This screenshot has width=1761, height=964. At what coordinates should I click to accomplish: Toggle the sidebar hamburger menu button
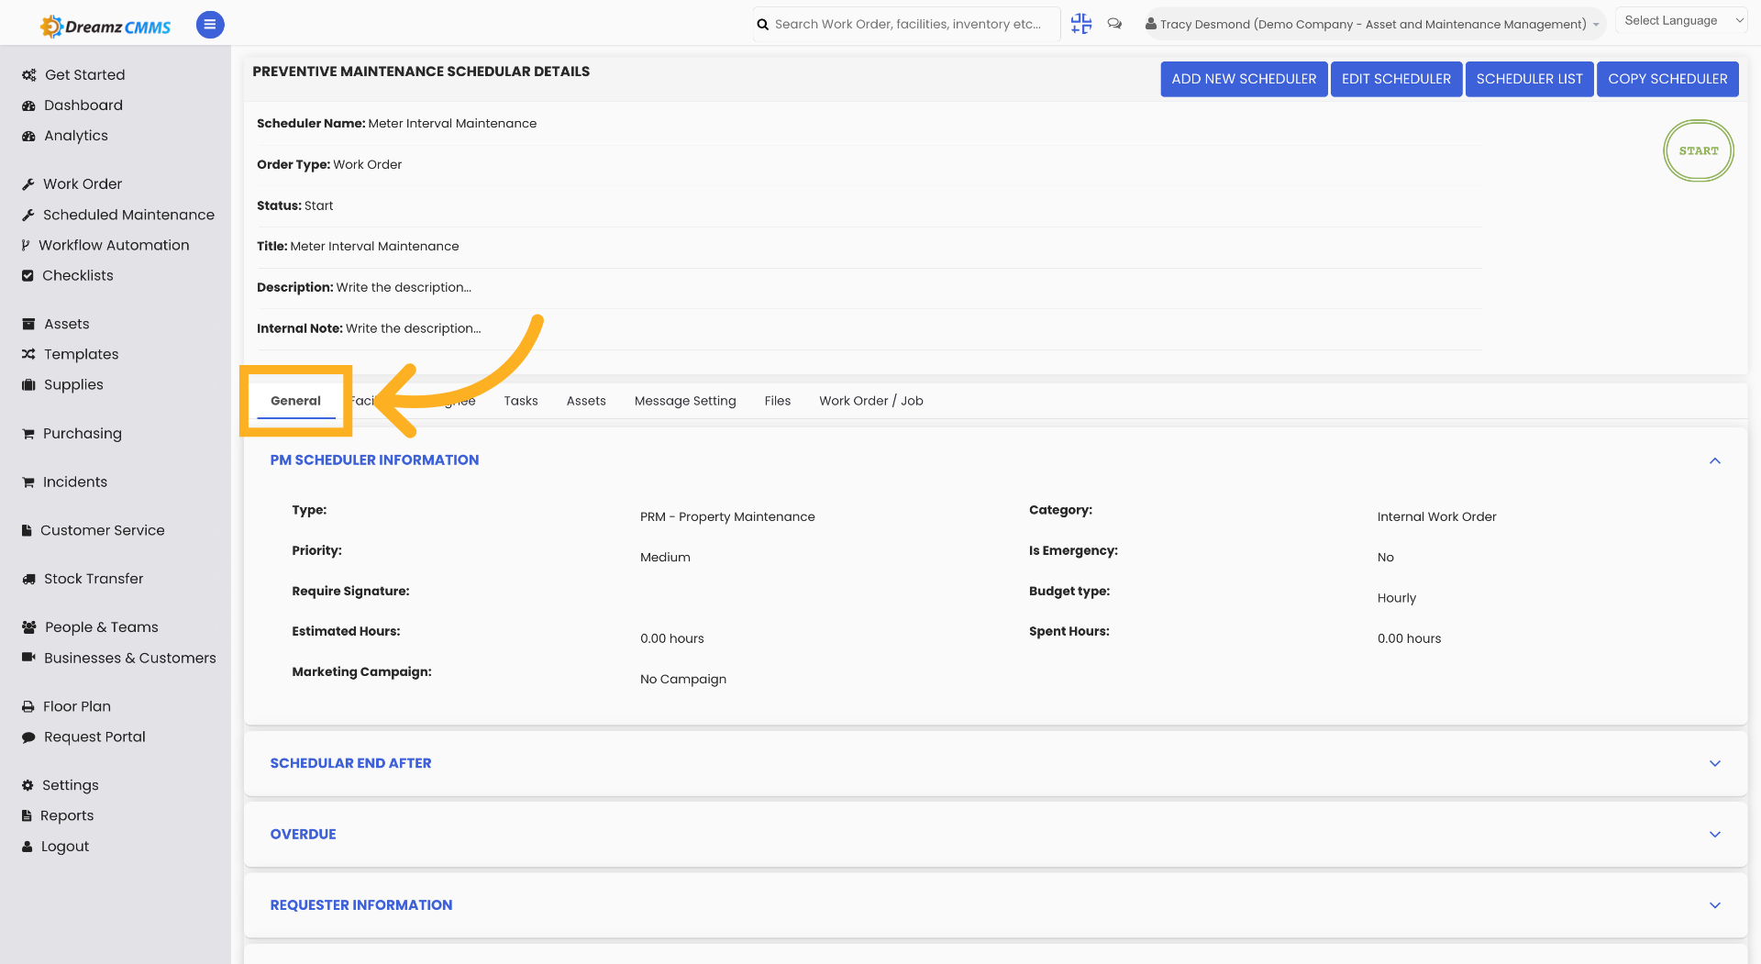click(x=210, y=25)
